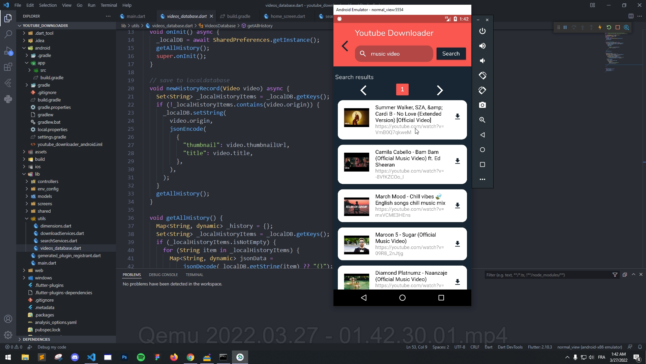Open the Windows Start menu
Viewport: 646px width, 364px height.
click(x=8, y=357)
